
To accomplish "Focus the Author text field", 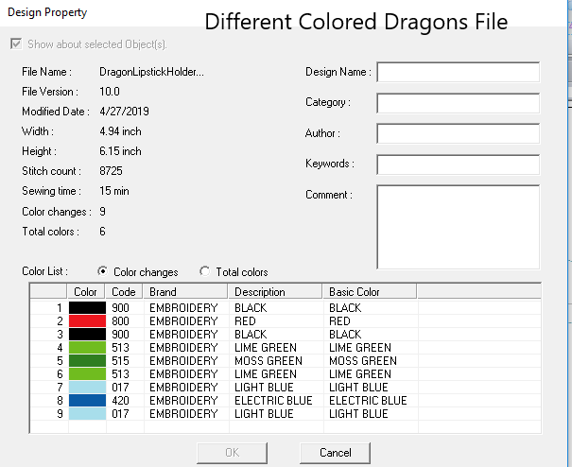I will coord(458,133).
